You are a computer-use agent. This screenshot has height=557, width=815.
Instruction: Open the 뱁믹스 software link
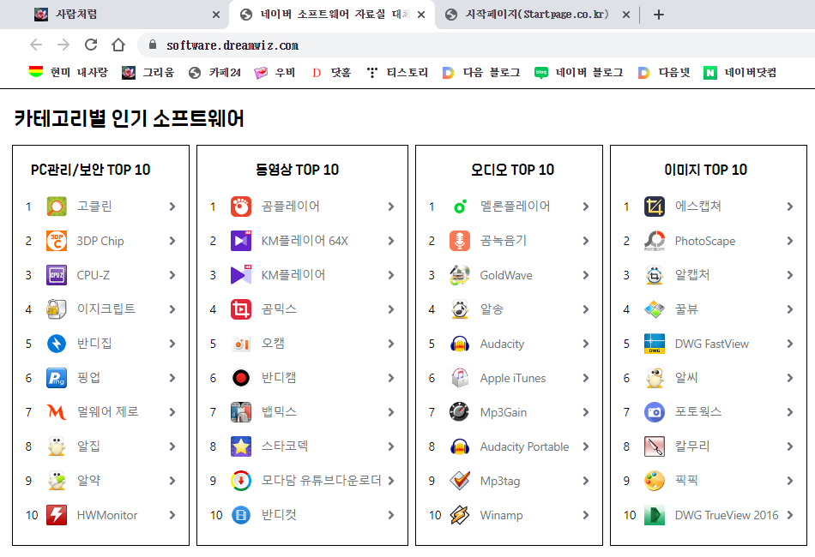tap(279, 412)
